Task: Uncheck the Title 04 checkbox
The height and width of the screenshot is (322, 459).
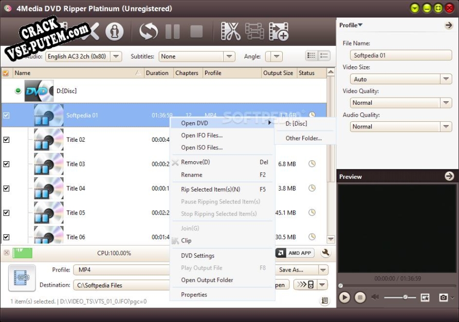Action: click(6, 188)
